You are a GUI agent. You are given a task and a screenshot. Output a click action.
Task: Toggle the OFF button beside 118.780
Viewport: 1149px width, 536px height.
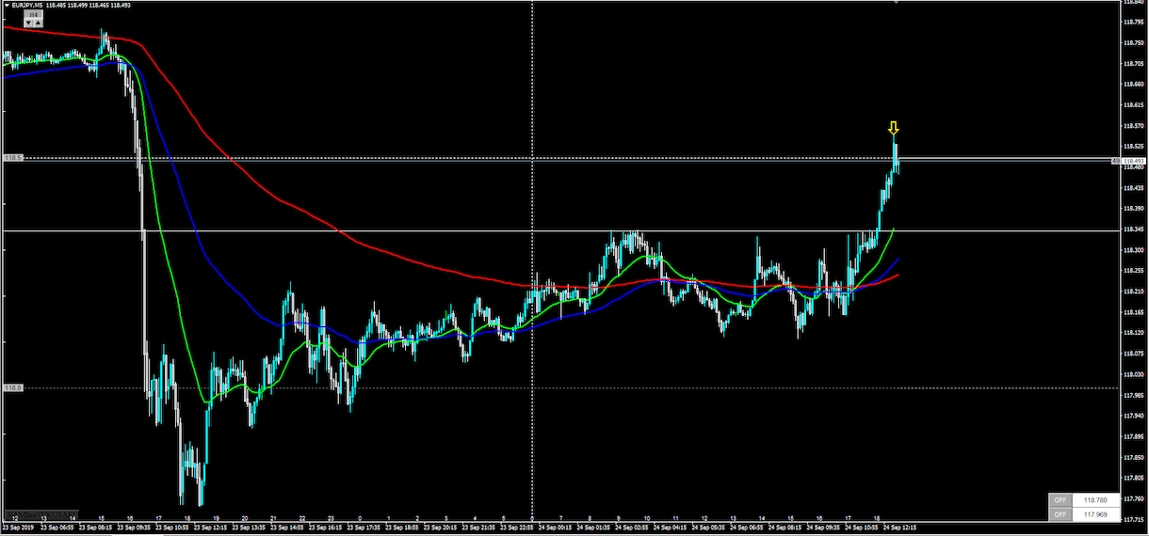coord(1060,500)
